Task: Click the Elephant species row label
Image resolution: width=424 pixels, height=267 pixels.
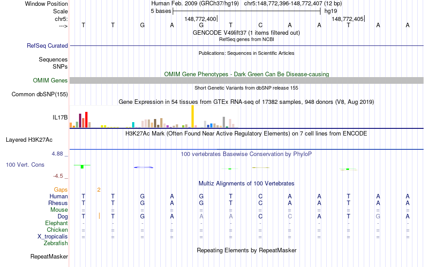Action: 57,223
